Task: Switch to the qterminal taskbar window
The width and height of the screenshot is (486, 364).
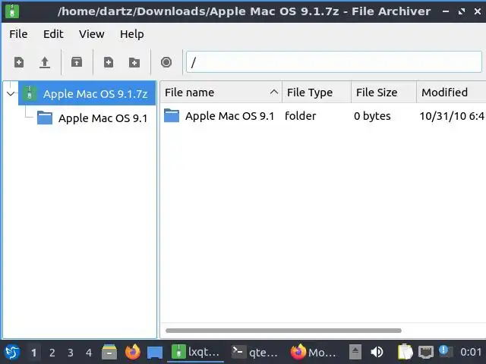Action: pyautogui.click(x=254, y=352)
